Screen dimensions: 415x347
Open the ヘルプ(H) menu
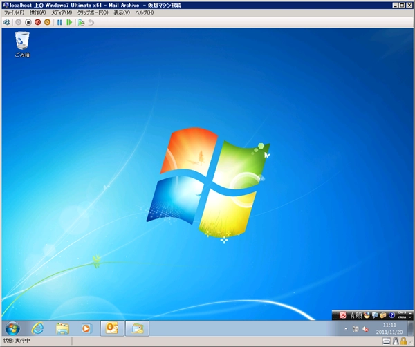click(145, 12)
